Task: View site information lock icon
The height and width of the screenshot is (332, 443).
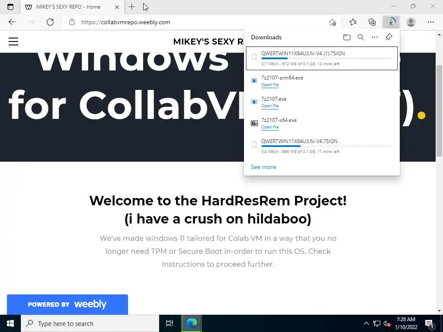Action: coord(72,22)
